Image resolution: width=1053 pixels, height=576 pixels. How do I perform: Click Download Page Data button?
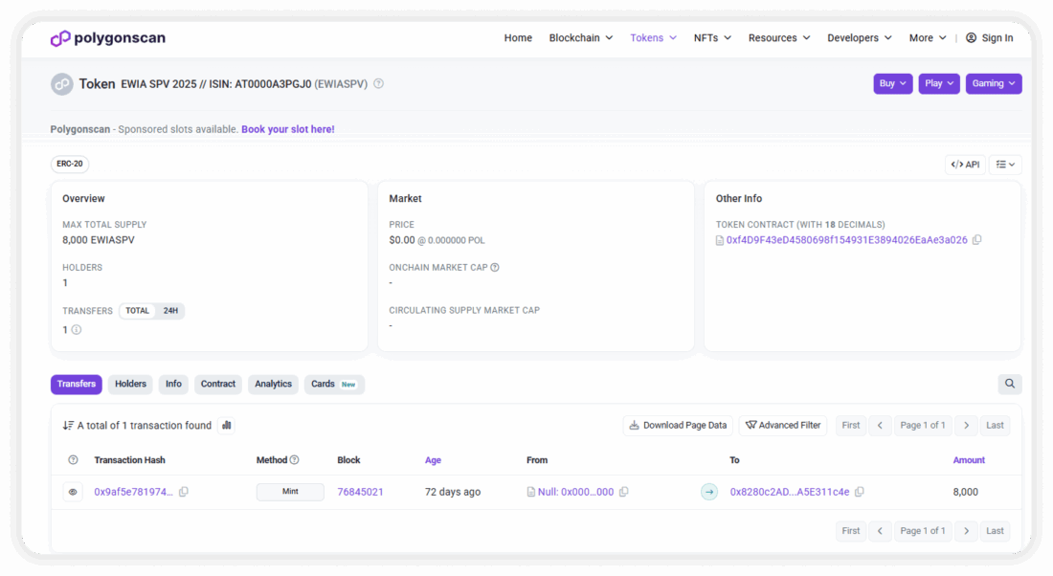point(677,426)
